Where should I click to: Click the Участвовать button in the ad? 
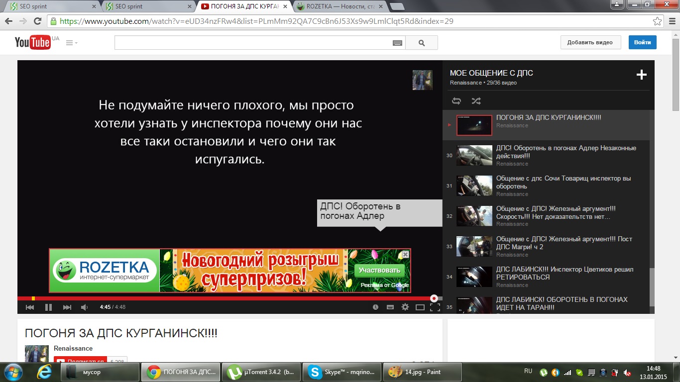pos(379,270)
